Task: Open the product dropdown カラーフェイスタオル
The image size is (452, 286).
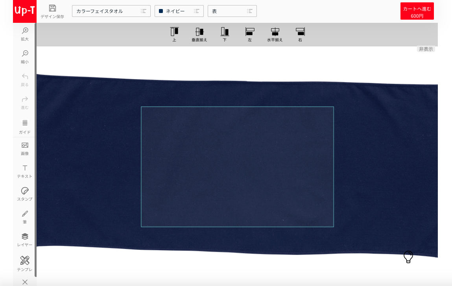Action: [x=111, y=11]
